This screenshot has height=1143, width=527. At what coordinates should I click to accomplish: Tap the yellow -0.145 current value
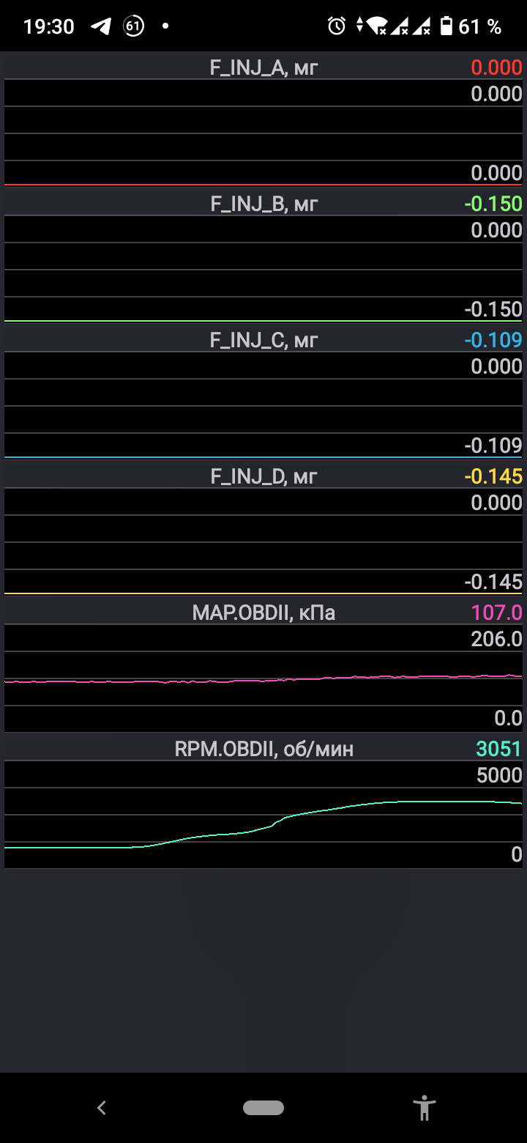click(x=493, y=476)
